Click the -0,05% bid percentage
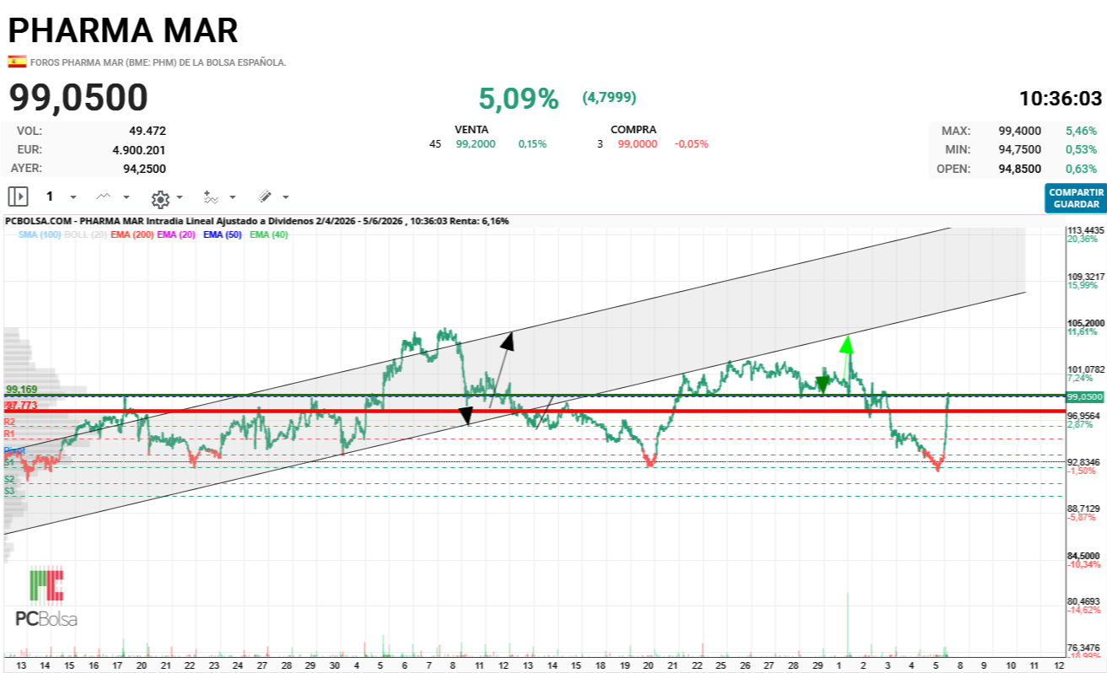 (691, 144)
